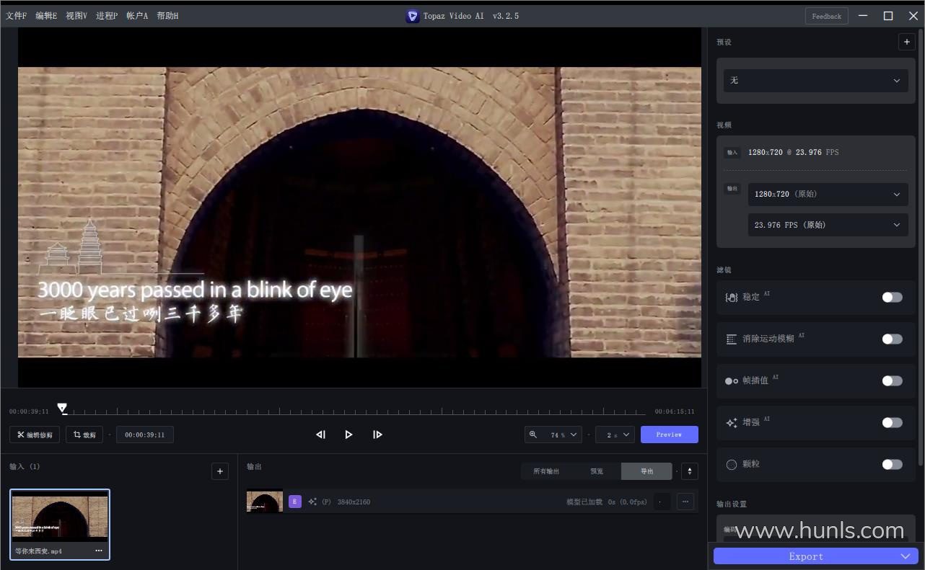This screenshot has height=570, width=925.
Task: Step forward one frame
Action: click(377, 435)
